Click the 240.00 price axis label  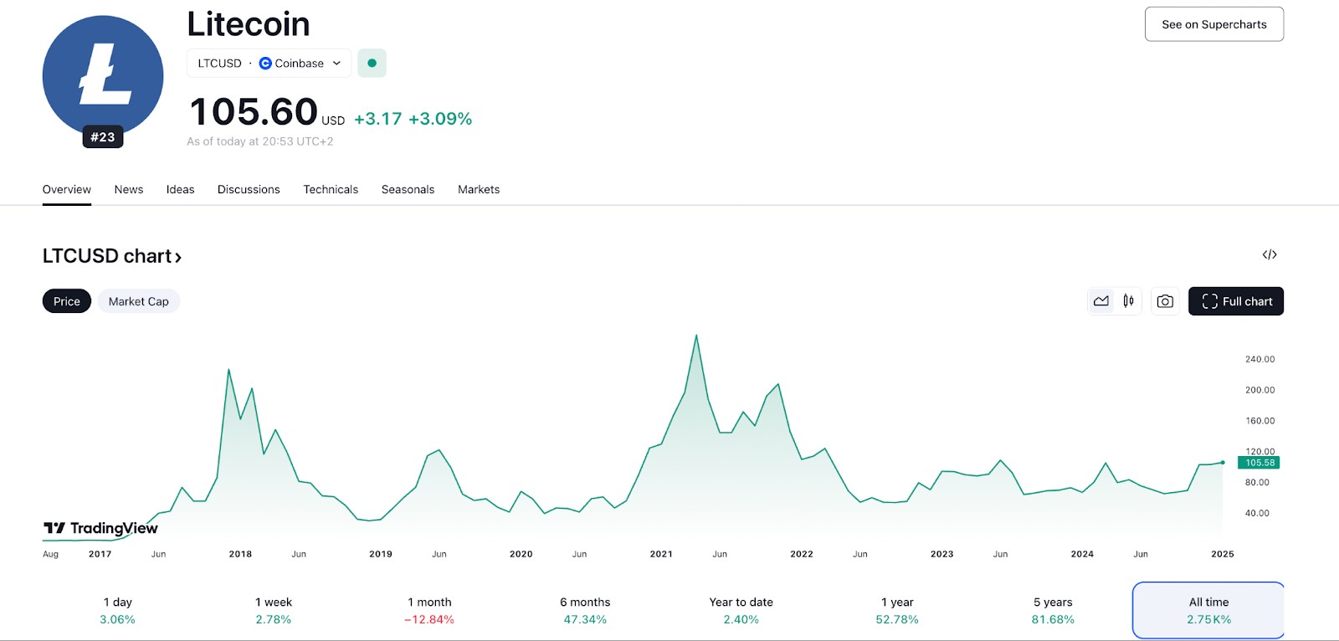click(1259, 359)
